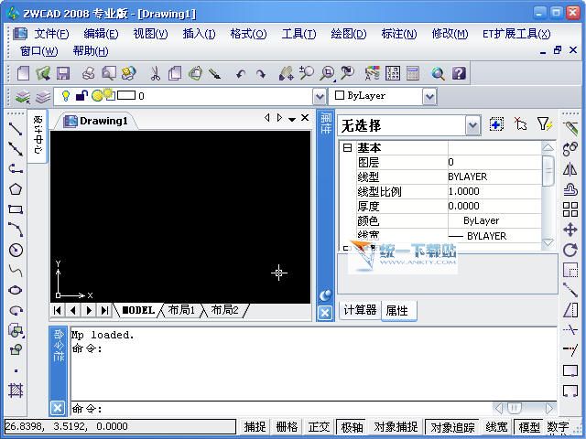
Task: Toggle 捕捉 snap mode in status bar
Action: point(255,427)
